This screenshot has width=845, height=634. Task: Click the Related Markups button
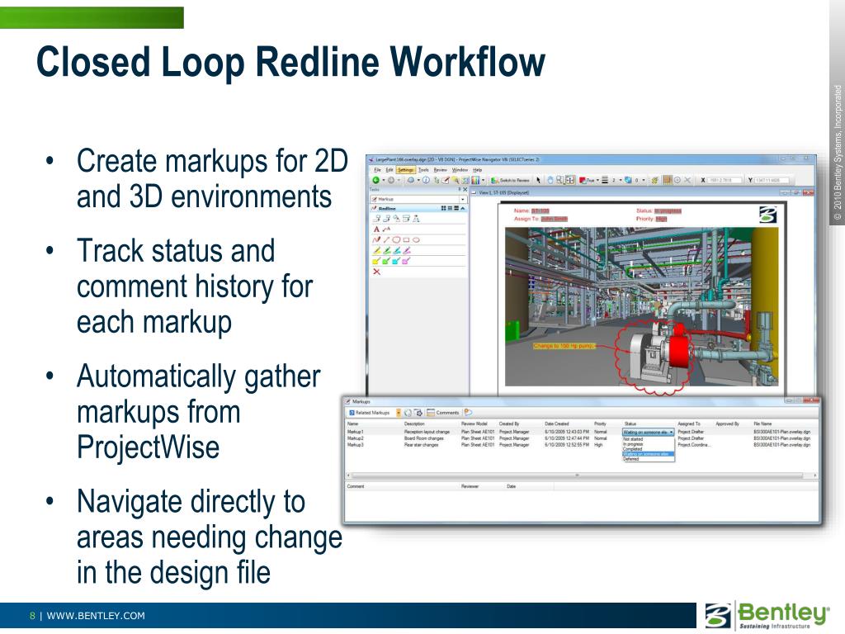(x=370, y=413)
